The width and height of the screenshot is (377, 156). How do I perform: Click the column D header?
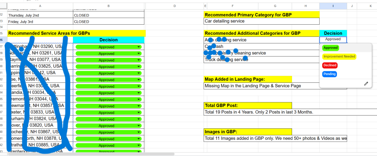(175, 6)
